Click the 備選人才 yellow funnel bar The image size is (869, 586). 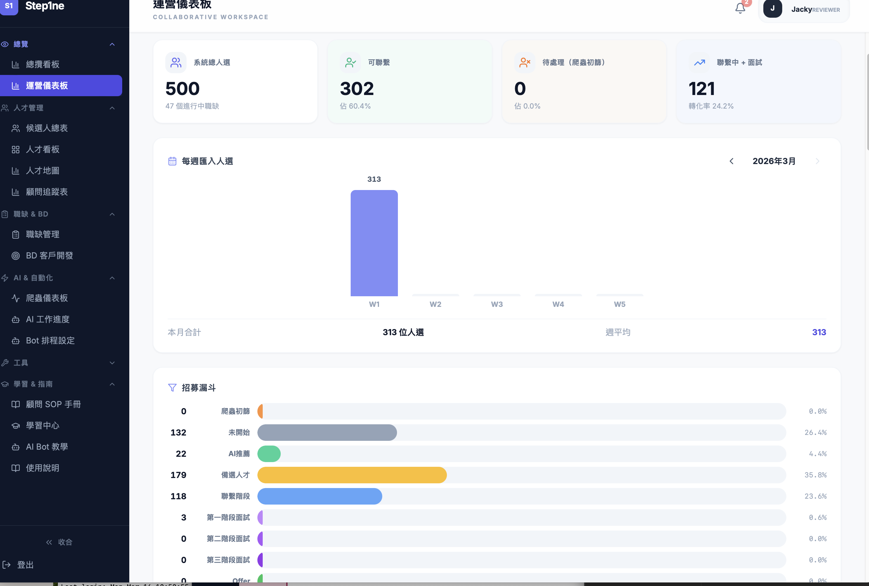pos(352,475)
